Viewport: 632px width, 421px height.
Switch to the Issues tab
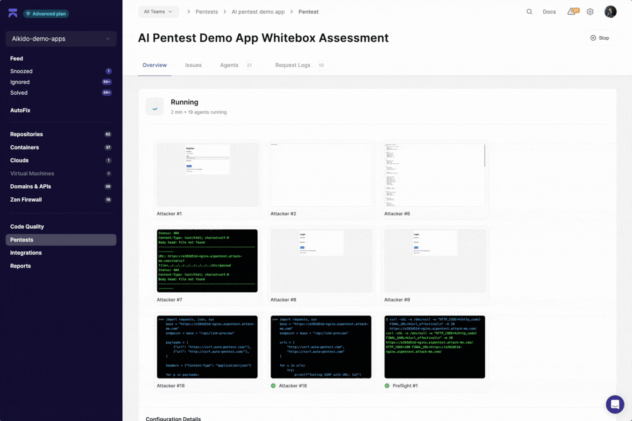point(193,65)
